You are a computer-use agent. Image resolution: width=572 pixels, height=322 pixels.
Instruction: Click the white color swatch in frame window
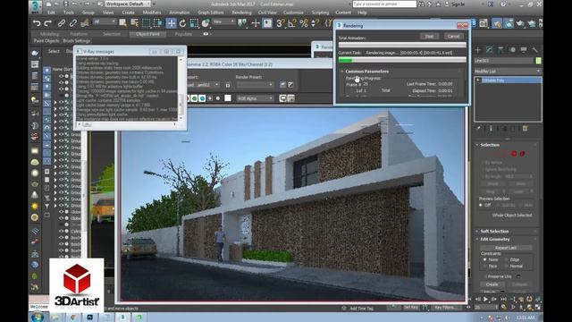(x=228, y=98)
